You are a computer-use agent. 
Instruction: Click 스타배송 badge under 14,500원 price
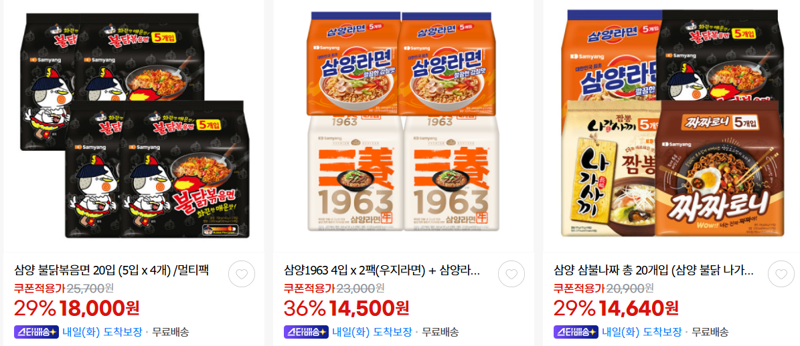(306, 332)
